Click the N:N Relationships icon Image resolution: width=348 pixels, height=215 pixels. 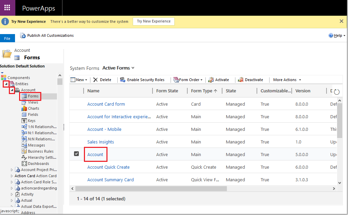(24, 139)
